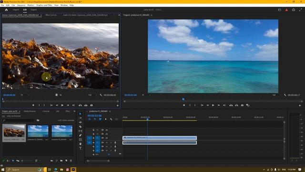
Task: Open Comparison View in Program monitor
Action: point(248,105)
